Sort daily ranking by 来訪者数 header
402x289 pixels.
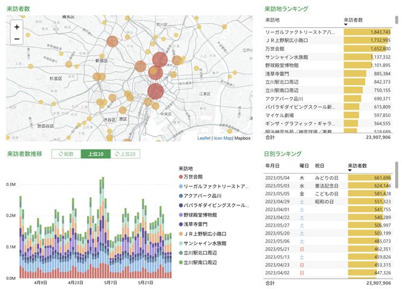(357, 166)
